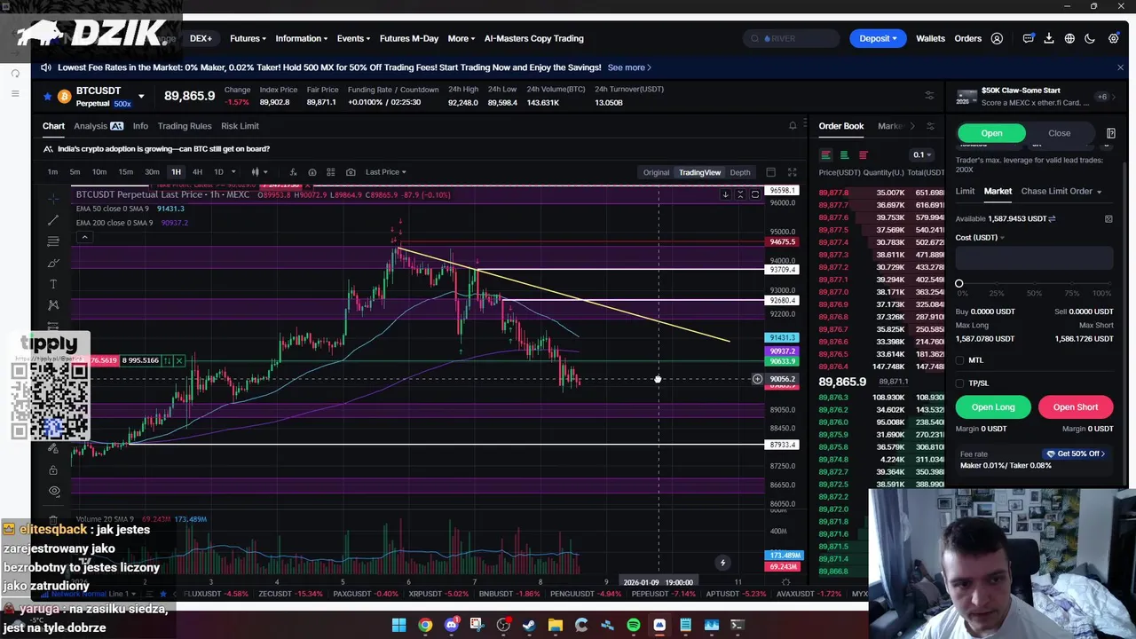The height and width of the screenshot is (639, 1136).
Task: Select the brush drawing tool
Action: pos(53,263)
